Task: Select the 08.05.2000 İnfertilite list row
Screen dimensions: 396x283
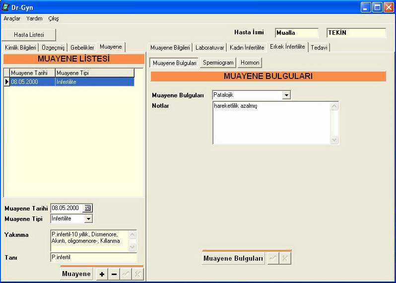Action: [x=69, y=82]
